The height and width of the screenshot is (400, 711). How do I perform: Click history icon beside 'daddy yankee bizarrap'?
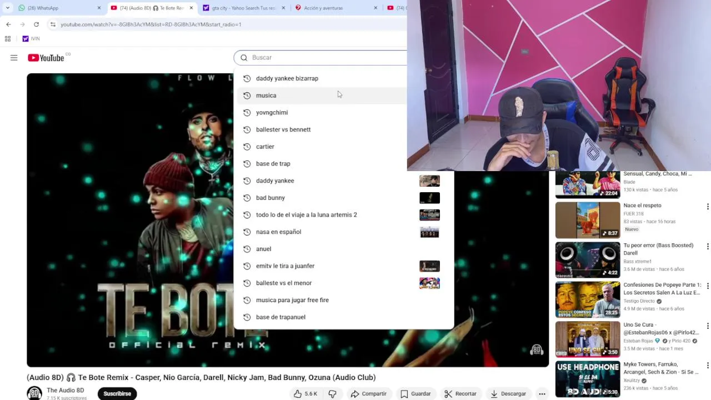(247, 78)
